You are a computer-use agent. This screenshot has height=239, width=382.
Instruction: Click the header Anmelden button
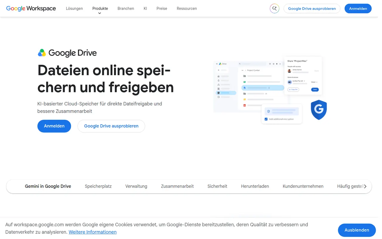coord(358,9)
